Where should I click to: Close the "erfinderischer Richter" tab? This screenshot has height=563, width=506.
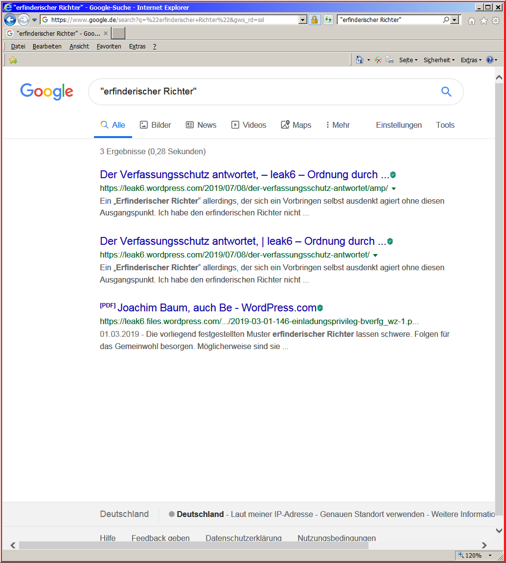(106, 33)
